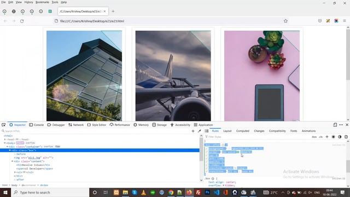Open the Memory panel

point(141,125)
